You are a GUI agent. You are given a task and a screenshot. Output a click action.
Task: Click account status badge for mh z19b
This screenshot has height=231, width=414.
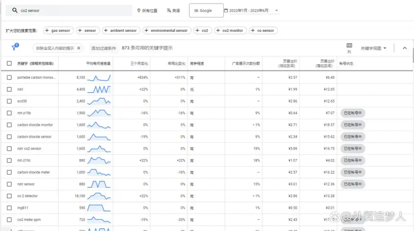tap(353, 113)
